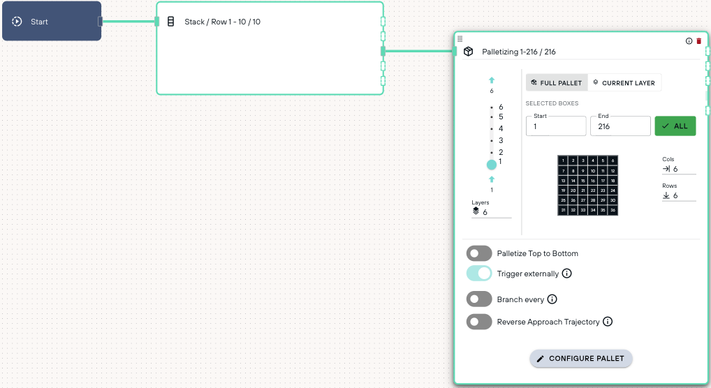Select layer 3 on the layer slider
Image resolution: width=711 pixels, height=388 pixels.
pos(492,140)
